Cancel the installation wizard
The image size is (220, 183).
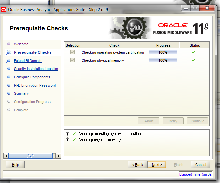[201, 165]
